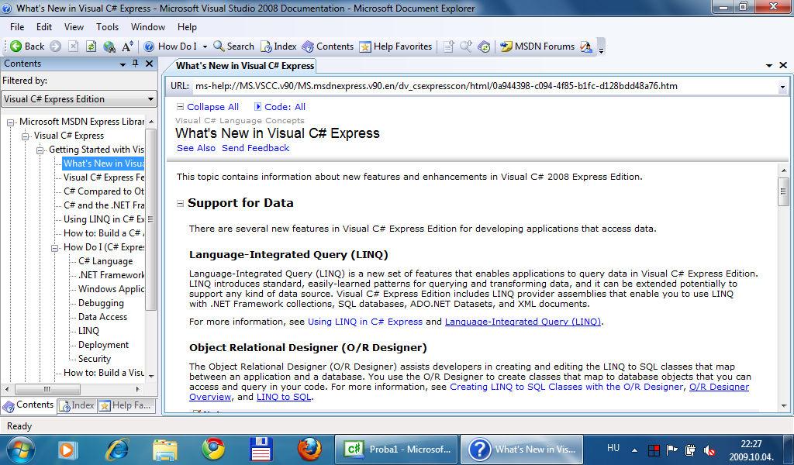Open the LINQ to SQL link
The image size is (794, 465).
tap(284, 398)
